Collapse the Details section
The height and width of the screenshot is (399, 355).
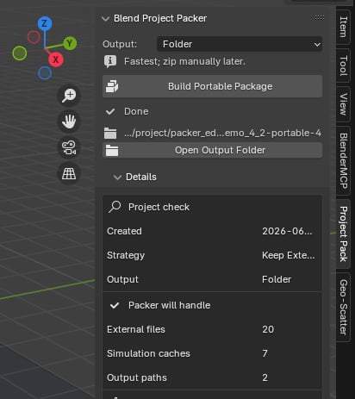coord(117,178)
